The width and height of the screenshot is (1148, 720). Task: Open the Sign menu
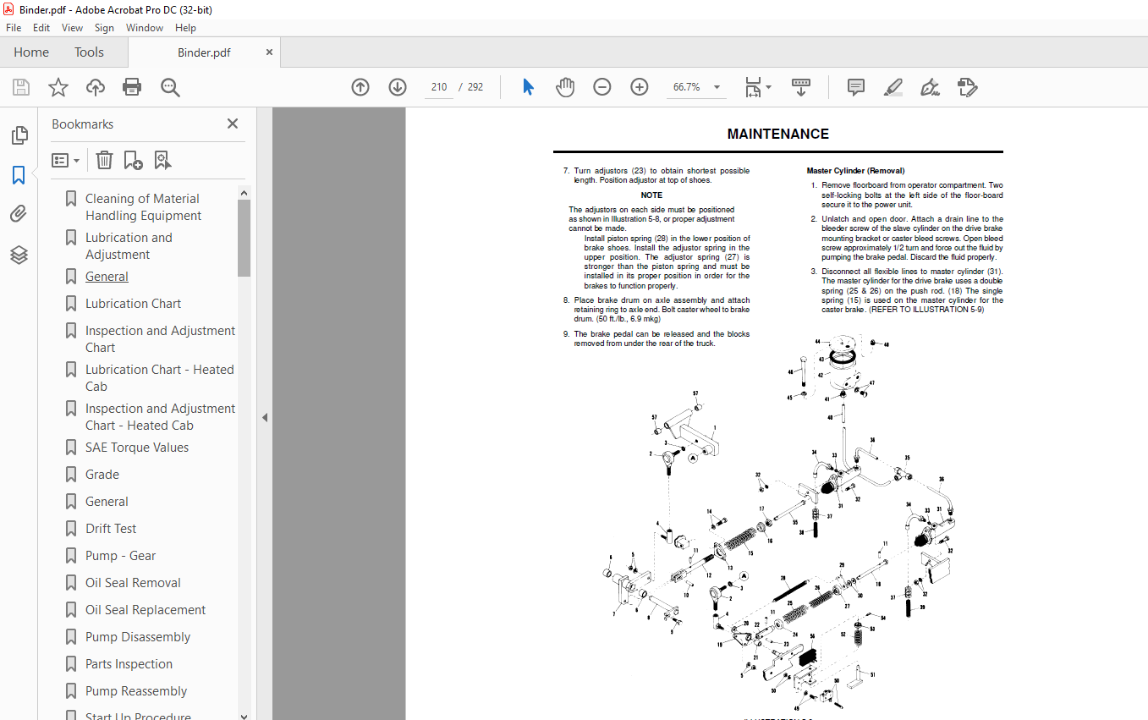click(104, 28)
